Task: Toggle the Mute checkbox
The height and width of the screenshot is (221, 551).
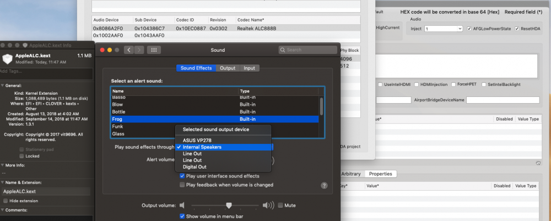Action: 280,205
